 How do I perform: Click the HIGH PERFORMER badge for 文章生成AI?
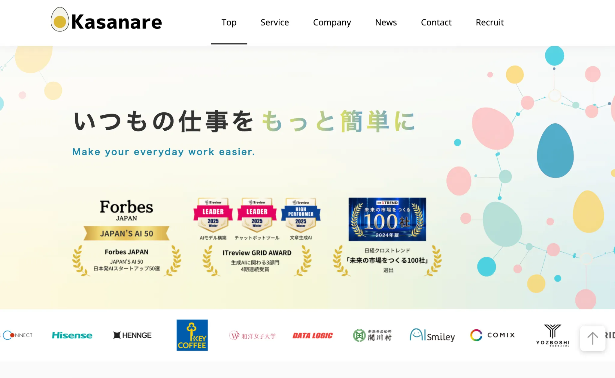tap(301, 215)
